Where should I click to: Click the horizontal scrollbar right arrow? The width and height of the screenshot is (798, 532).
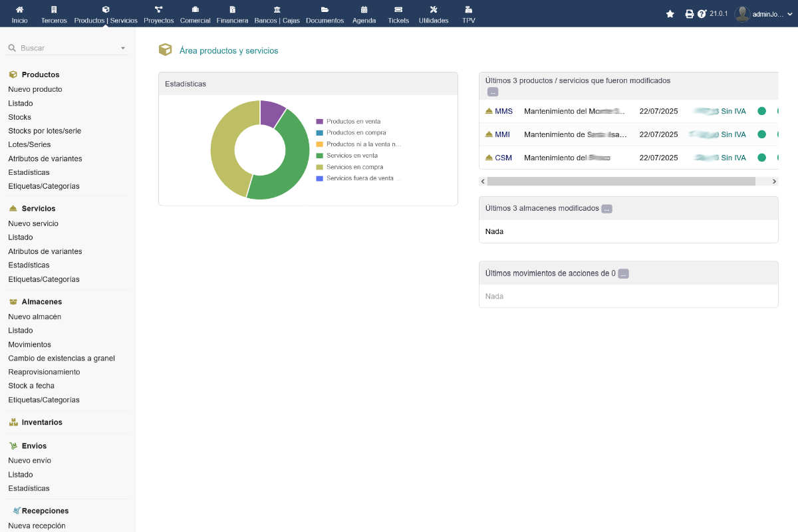point(774,181)
